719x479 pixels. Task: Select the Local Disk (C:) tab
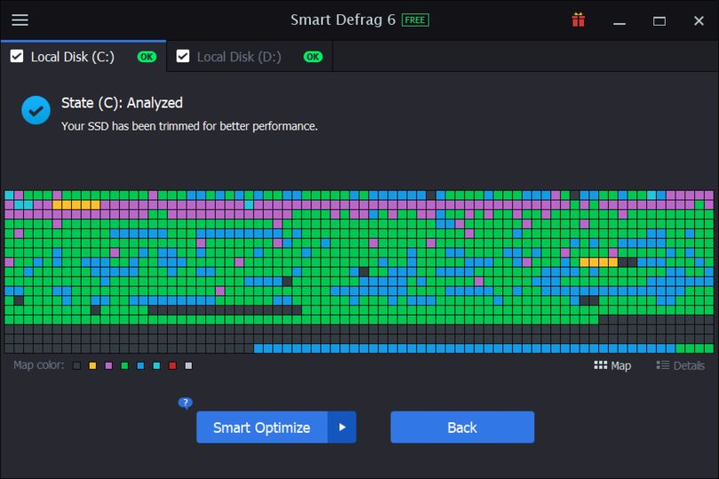83,57
